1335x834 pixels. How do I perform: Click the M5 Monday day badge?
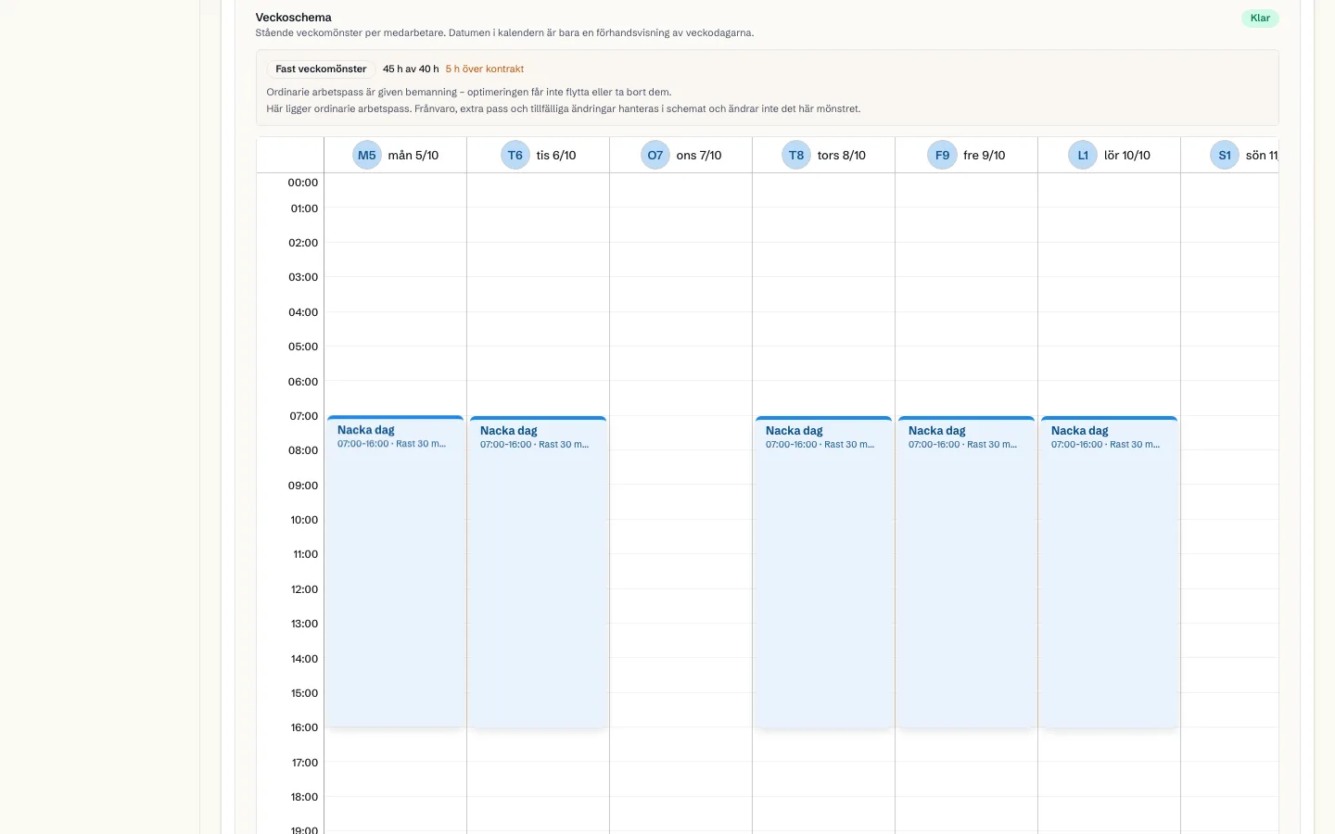coord(367,155)
